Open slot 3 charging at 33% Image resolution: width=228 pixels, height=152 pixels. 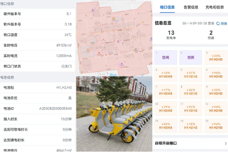[x=216, y=57]
